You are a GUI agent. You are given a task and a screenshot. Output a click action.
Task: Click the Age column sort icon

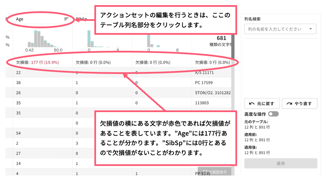66,19
